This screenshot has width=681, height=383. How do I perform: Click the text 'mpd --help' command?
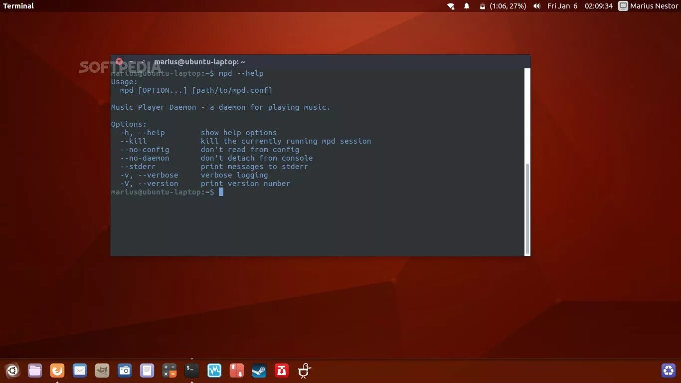(x=241, y=73)
